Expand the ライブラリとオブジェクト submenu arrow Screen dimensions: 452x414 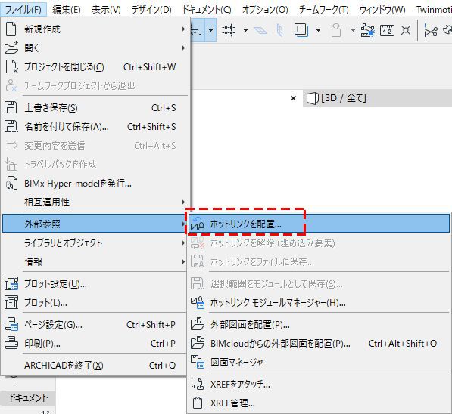point(183,243)
